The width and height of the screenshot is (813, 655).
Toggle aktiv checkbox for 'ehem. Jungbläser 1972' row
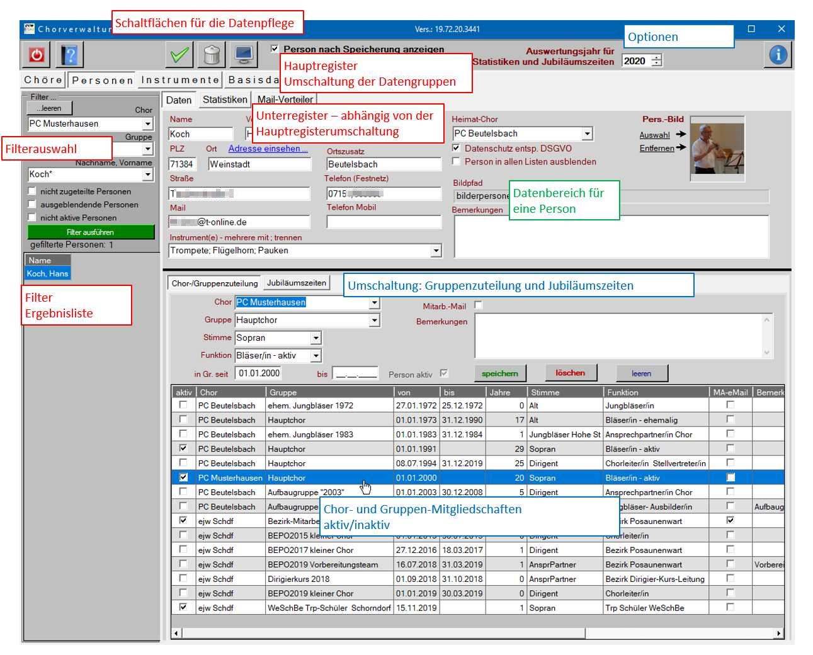tap(183, 405)
